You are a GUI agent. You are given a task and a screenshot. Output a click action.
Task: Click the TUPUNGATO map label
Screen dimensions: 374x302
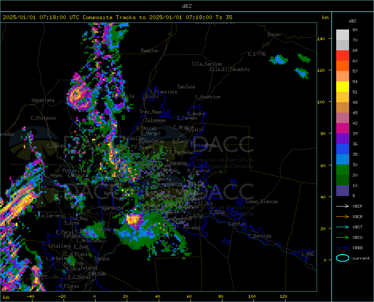(x=74, y=236)
